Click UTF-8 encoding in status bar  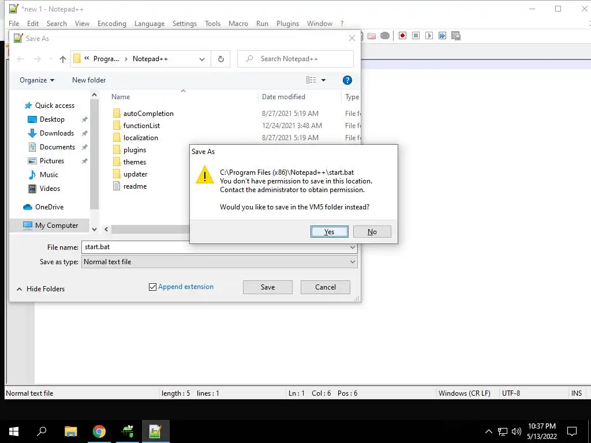pyautogui.click(x=511, y=393)
